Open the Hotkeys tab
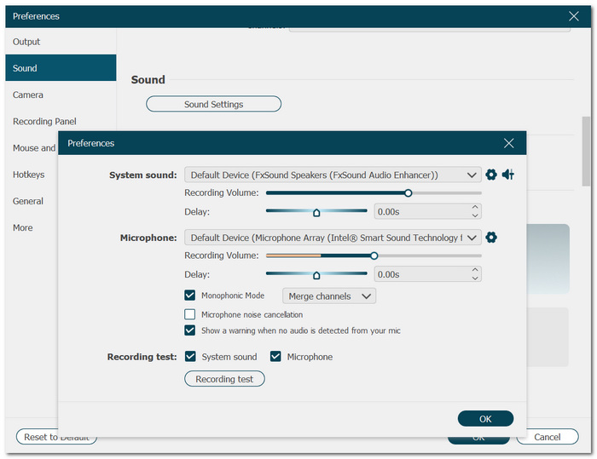 (x=32, y=175)
